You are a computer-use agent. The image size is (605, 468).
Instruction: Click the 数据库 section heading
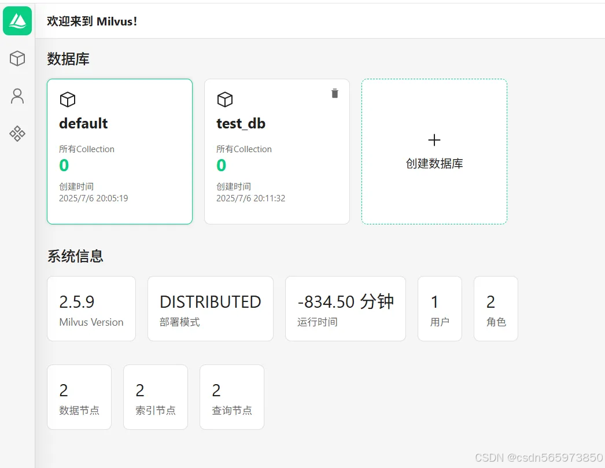pyautogui.click(x=68, y=59)
